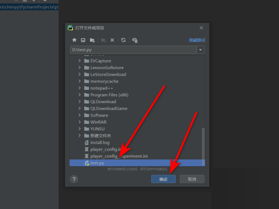The image size is (279, 209).
Task: Click into the D:\test.py path field
Action: pyautogui.click(x=133, y=50)
